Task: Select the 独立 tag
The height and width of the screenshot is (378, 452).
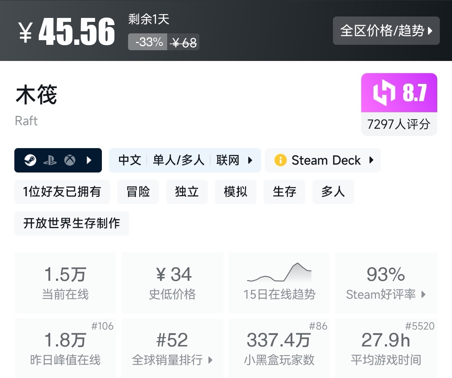Action: coord(187,192)
